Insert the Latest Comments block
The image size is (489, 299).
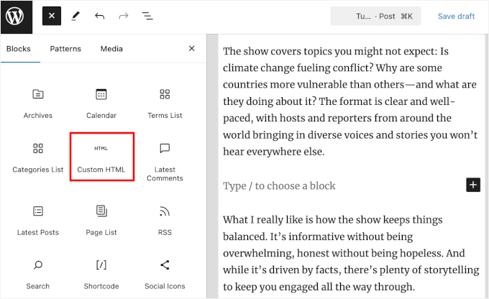(165, 160)
